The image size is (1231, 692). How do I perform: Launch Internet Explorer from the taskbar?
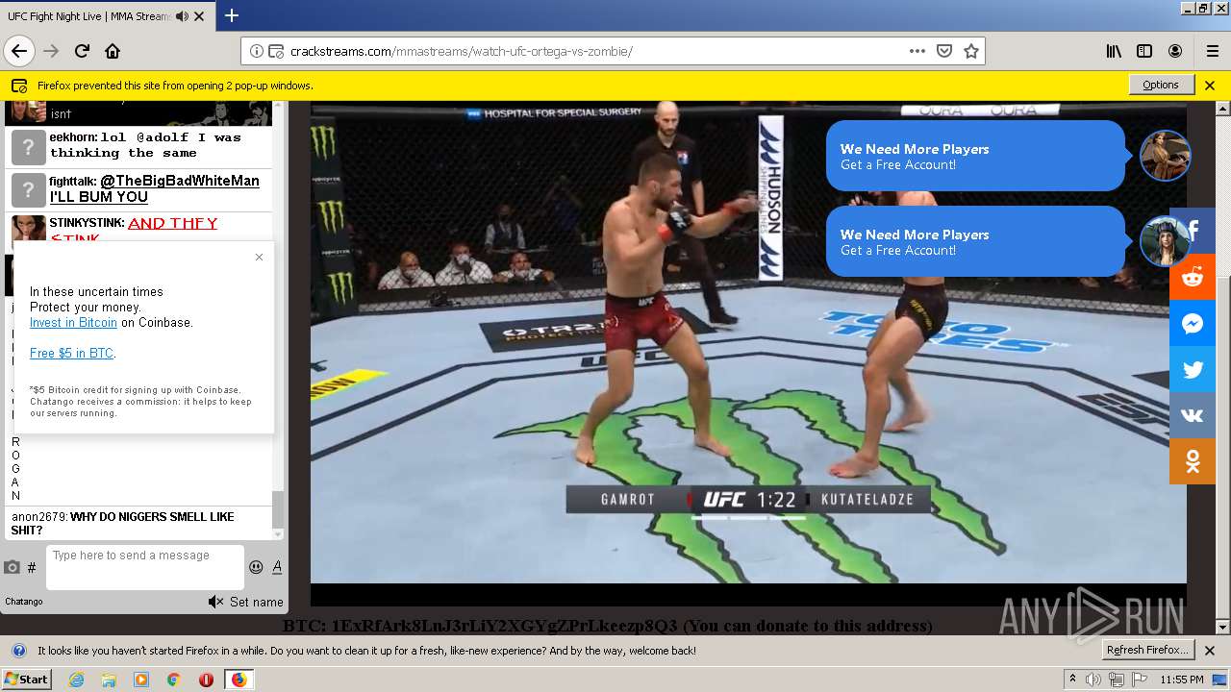[x=76, y=680]
